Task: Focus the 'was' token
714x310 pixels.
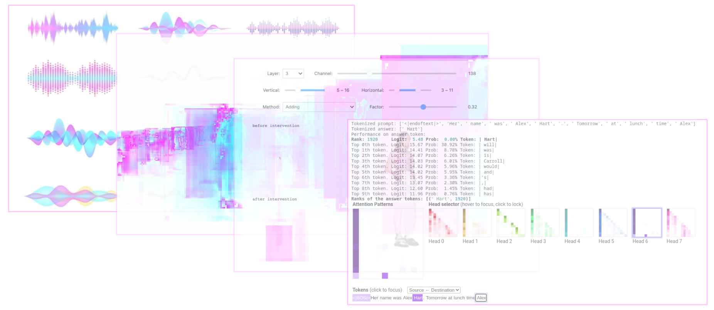Action: pyautogui.click(x=397, y=298)
